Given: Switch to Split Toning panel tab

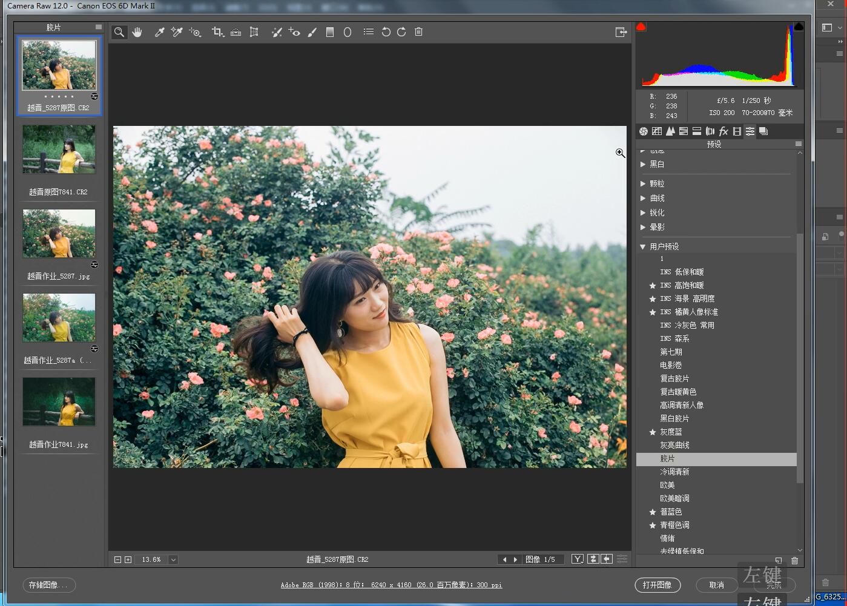Looking at the screenshot, I should (x=697, y=131).
